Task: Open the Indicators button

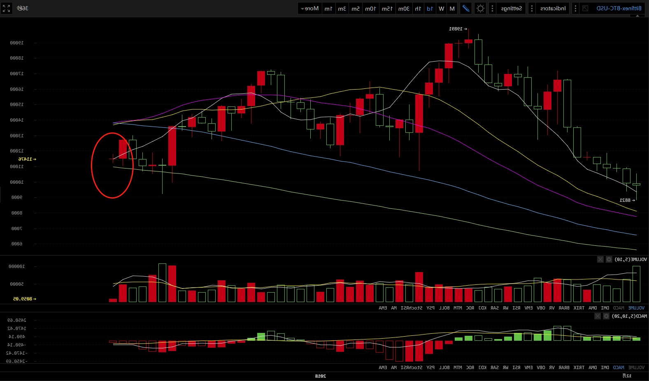Action: tap(553, 8)
